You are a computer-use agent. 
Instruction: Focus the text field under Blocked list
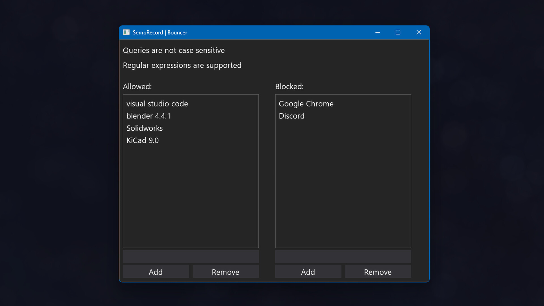pos(343,256)
